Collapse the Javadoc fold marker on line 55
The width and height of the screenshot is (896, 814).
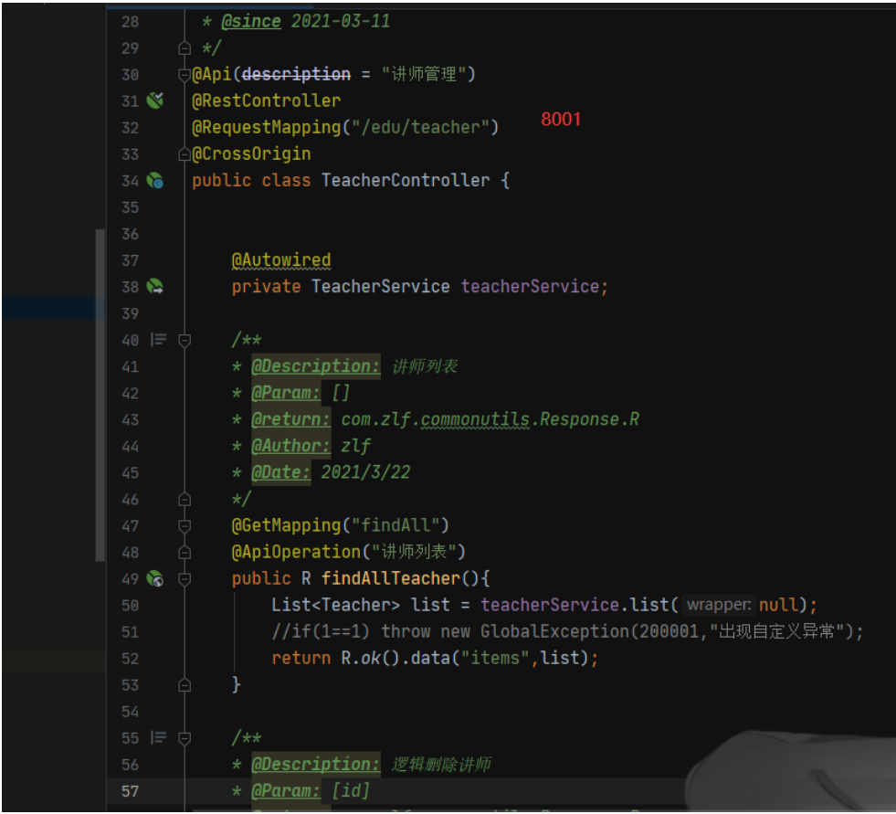click(184, 738)
